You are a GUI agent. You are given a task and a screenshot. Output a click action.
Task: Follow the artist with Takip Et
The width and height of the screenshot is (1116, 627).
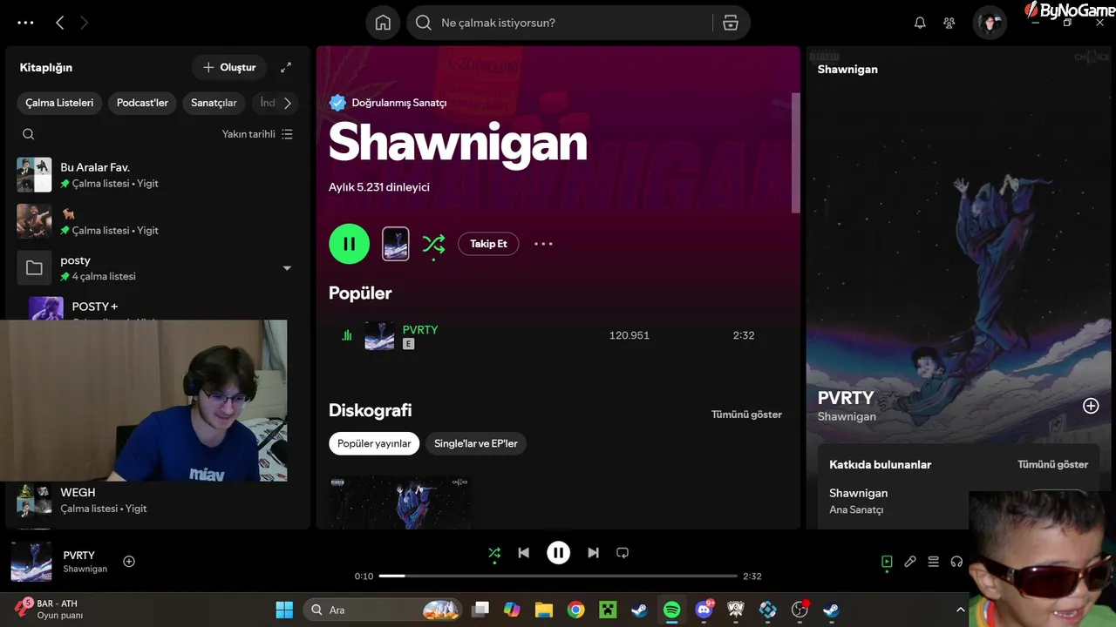[488, 244]
